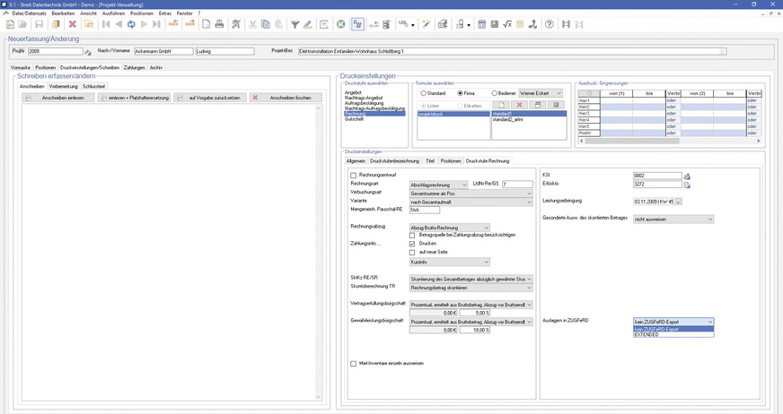This screenshot has width=783, height=414.
Task: Click the Anschreiben löschen button
Action: [x=286, y=97]
